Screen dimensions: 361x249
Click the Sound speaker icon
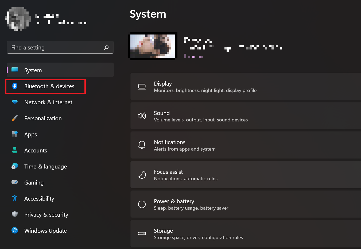[142, 116]
